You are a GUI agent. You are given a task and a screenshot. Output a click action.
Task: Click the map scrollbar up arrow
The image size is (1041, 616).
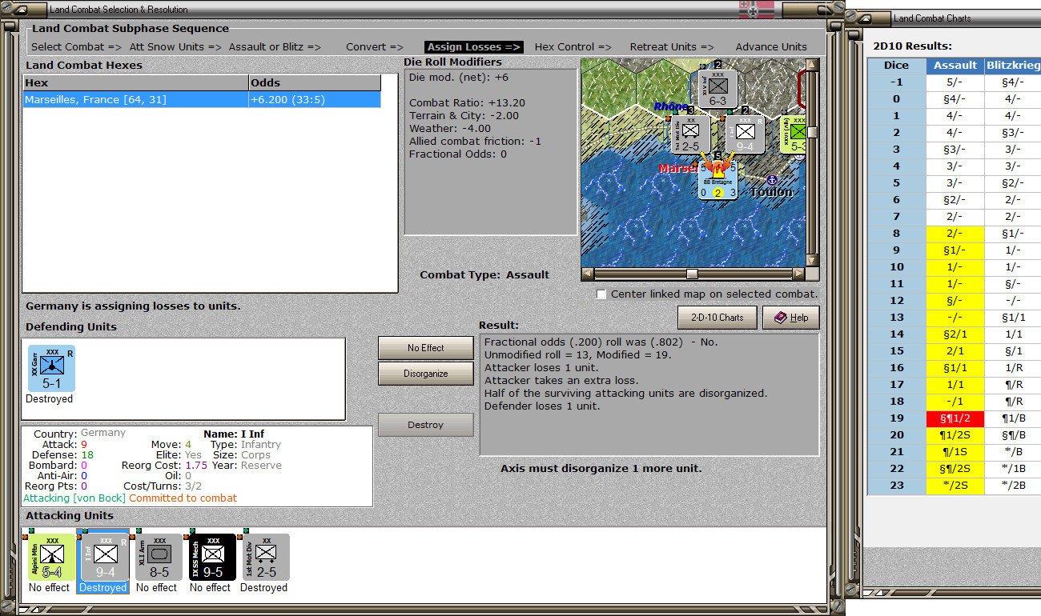pos(812,65)
